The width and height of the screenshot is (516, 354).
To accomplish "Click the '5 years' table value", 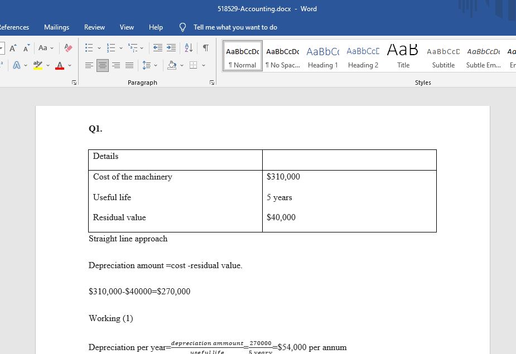I will [279, 197].
